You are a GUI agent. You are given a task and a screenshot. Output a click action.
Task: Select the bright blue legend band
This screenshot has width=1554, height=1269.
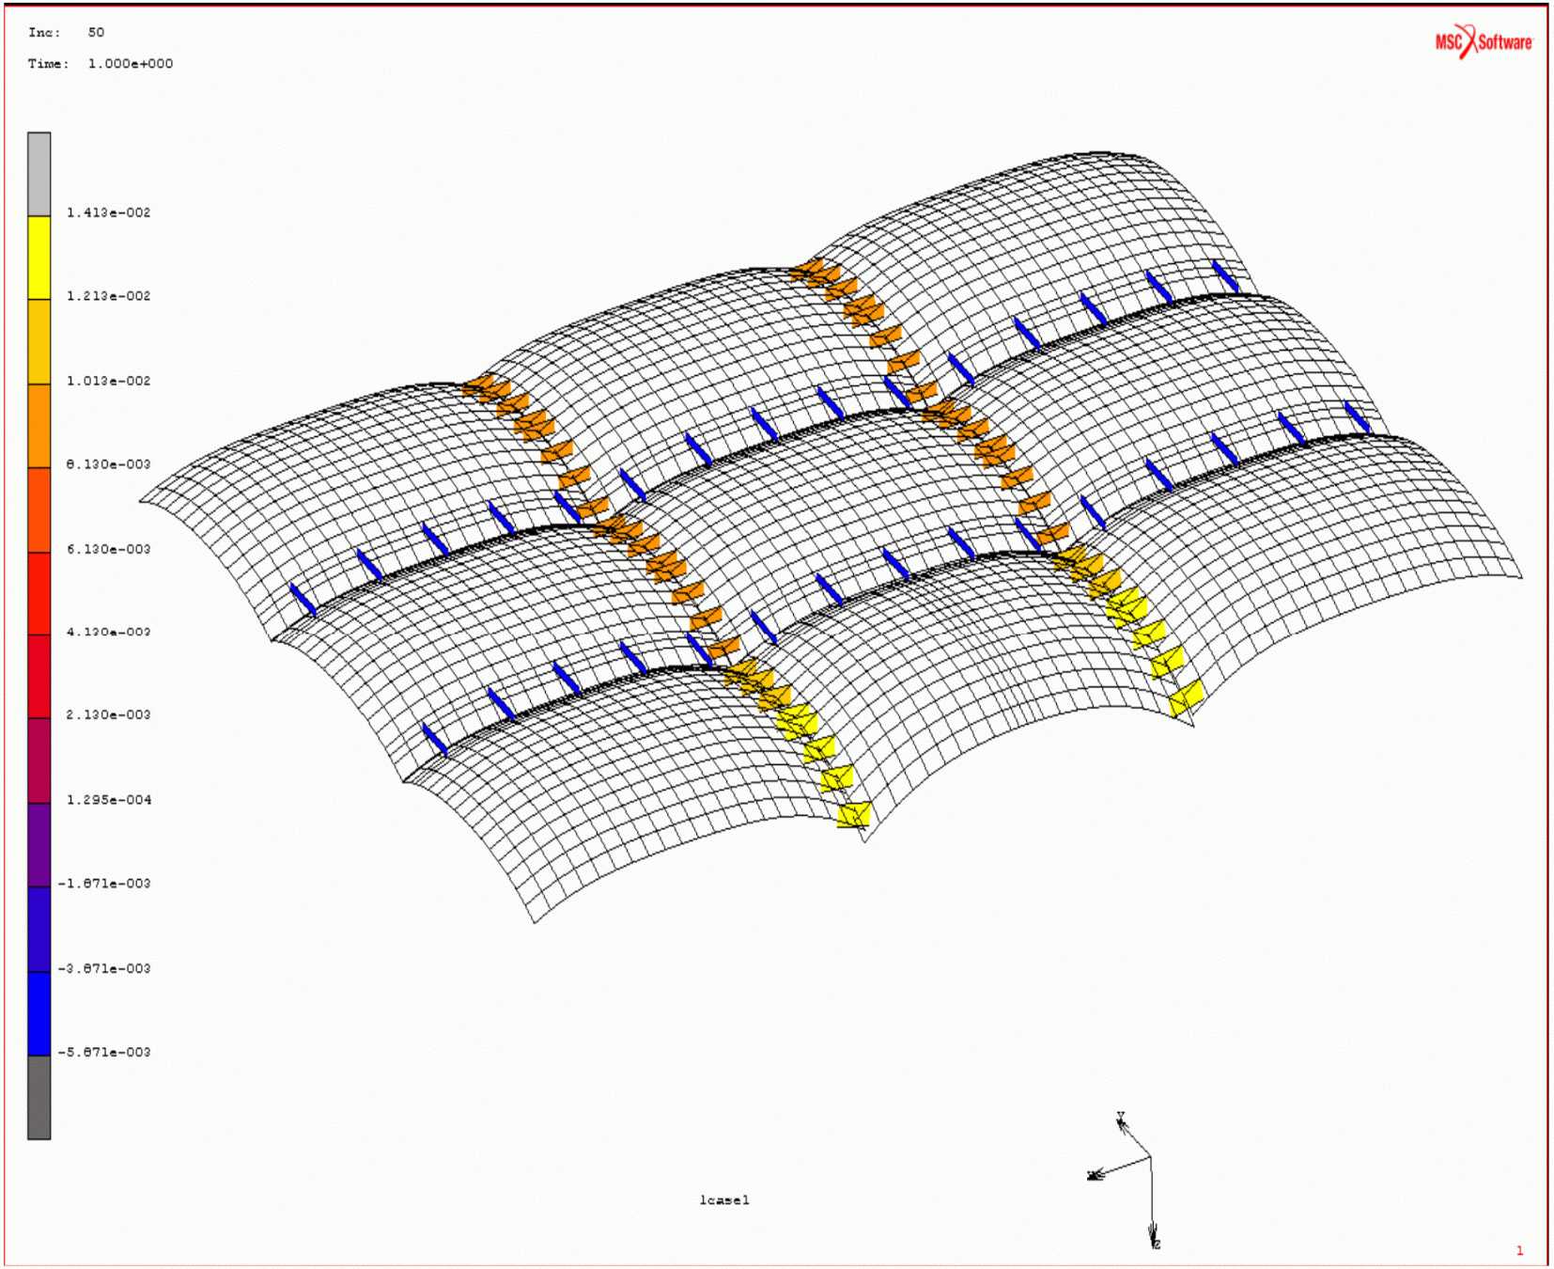[x=39, y=1013]
